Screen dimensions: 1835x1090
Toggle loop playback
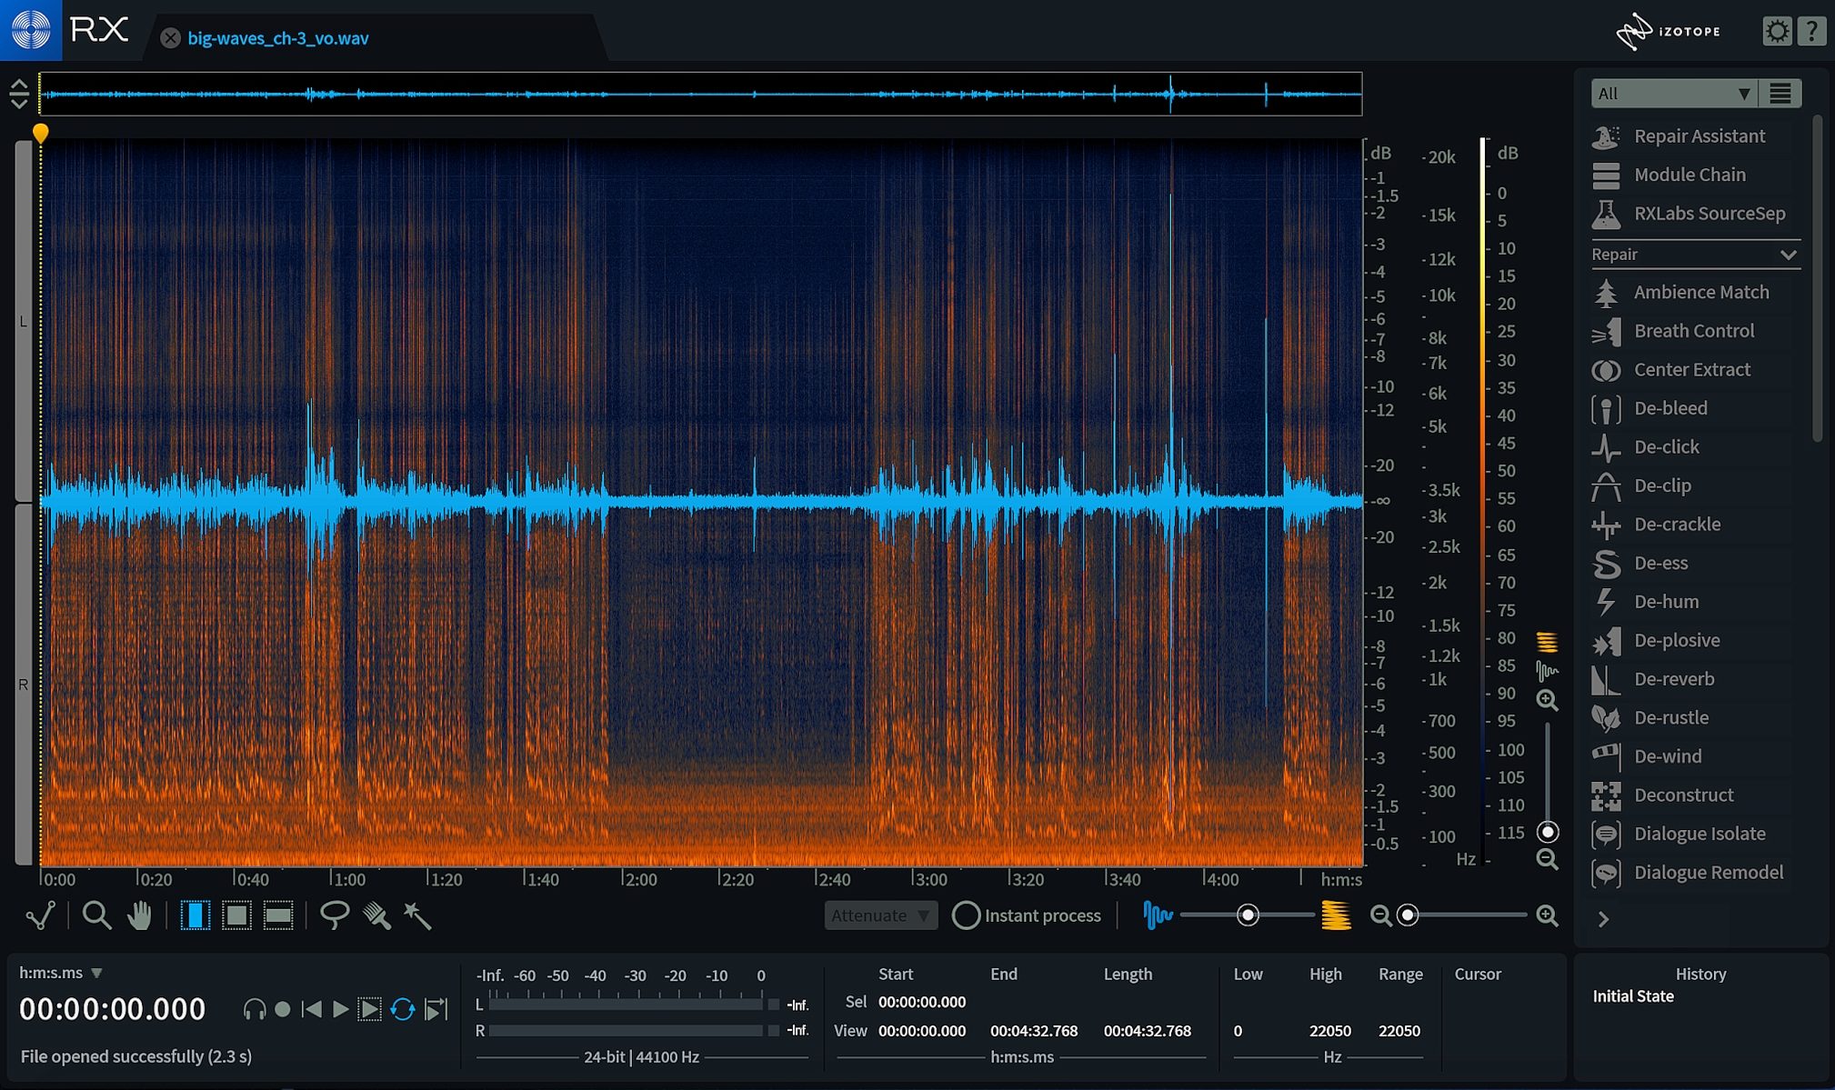403,1009
